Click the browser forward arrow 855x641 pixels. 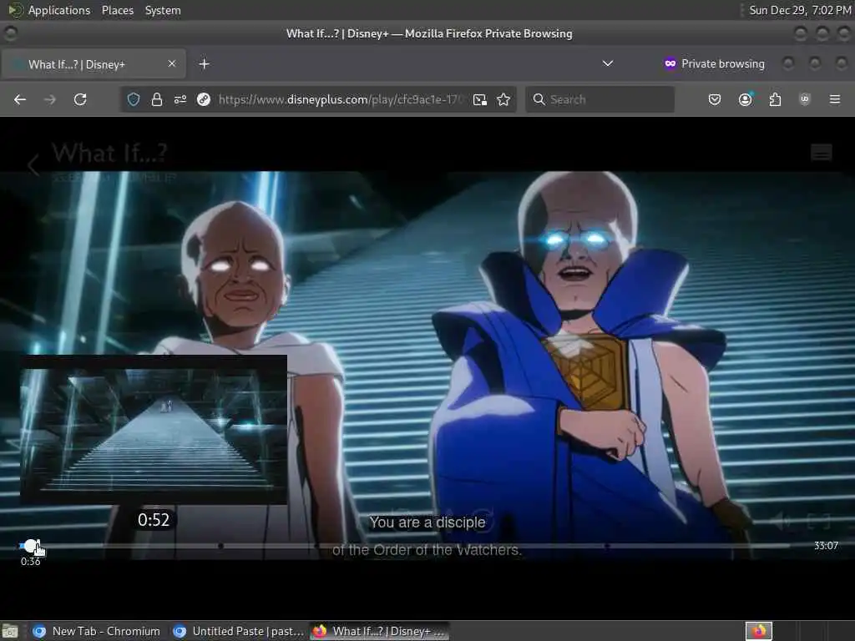[49, 99]
